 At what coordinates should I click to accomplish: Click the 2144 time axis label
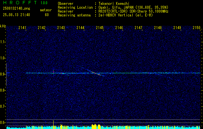coord(80,27)
